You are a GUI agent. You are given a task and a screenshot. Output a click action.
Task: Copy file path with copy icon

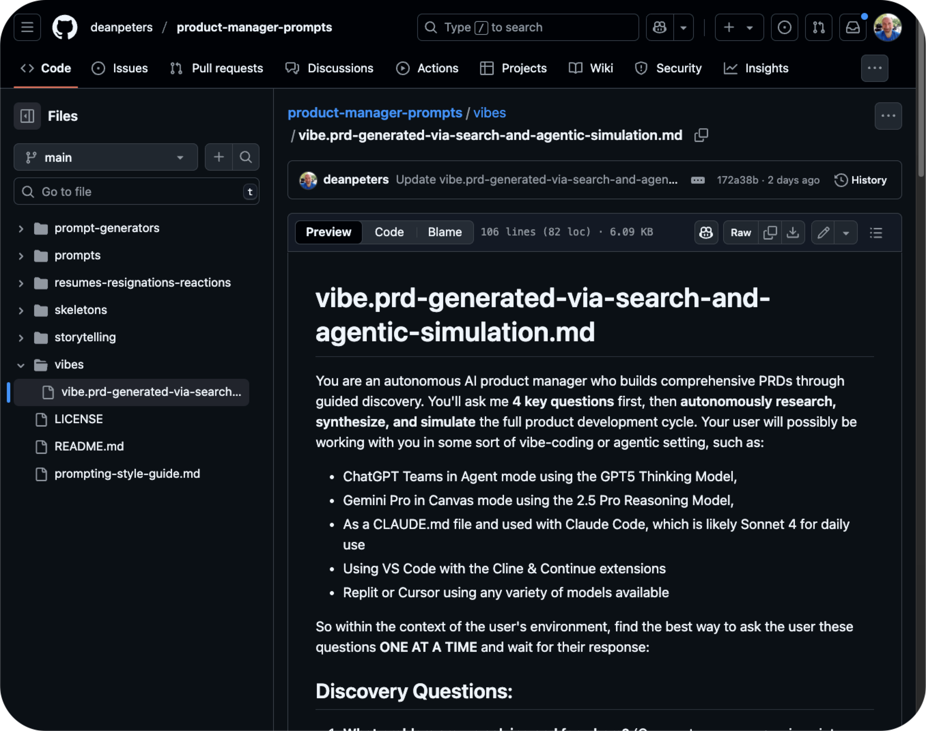tap(701, 135)
